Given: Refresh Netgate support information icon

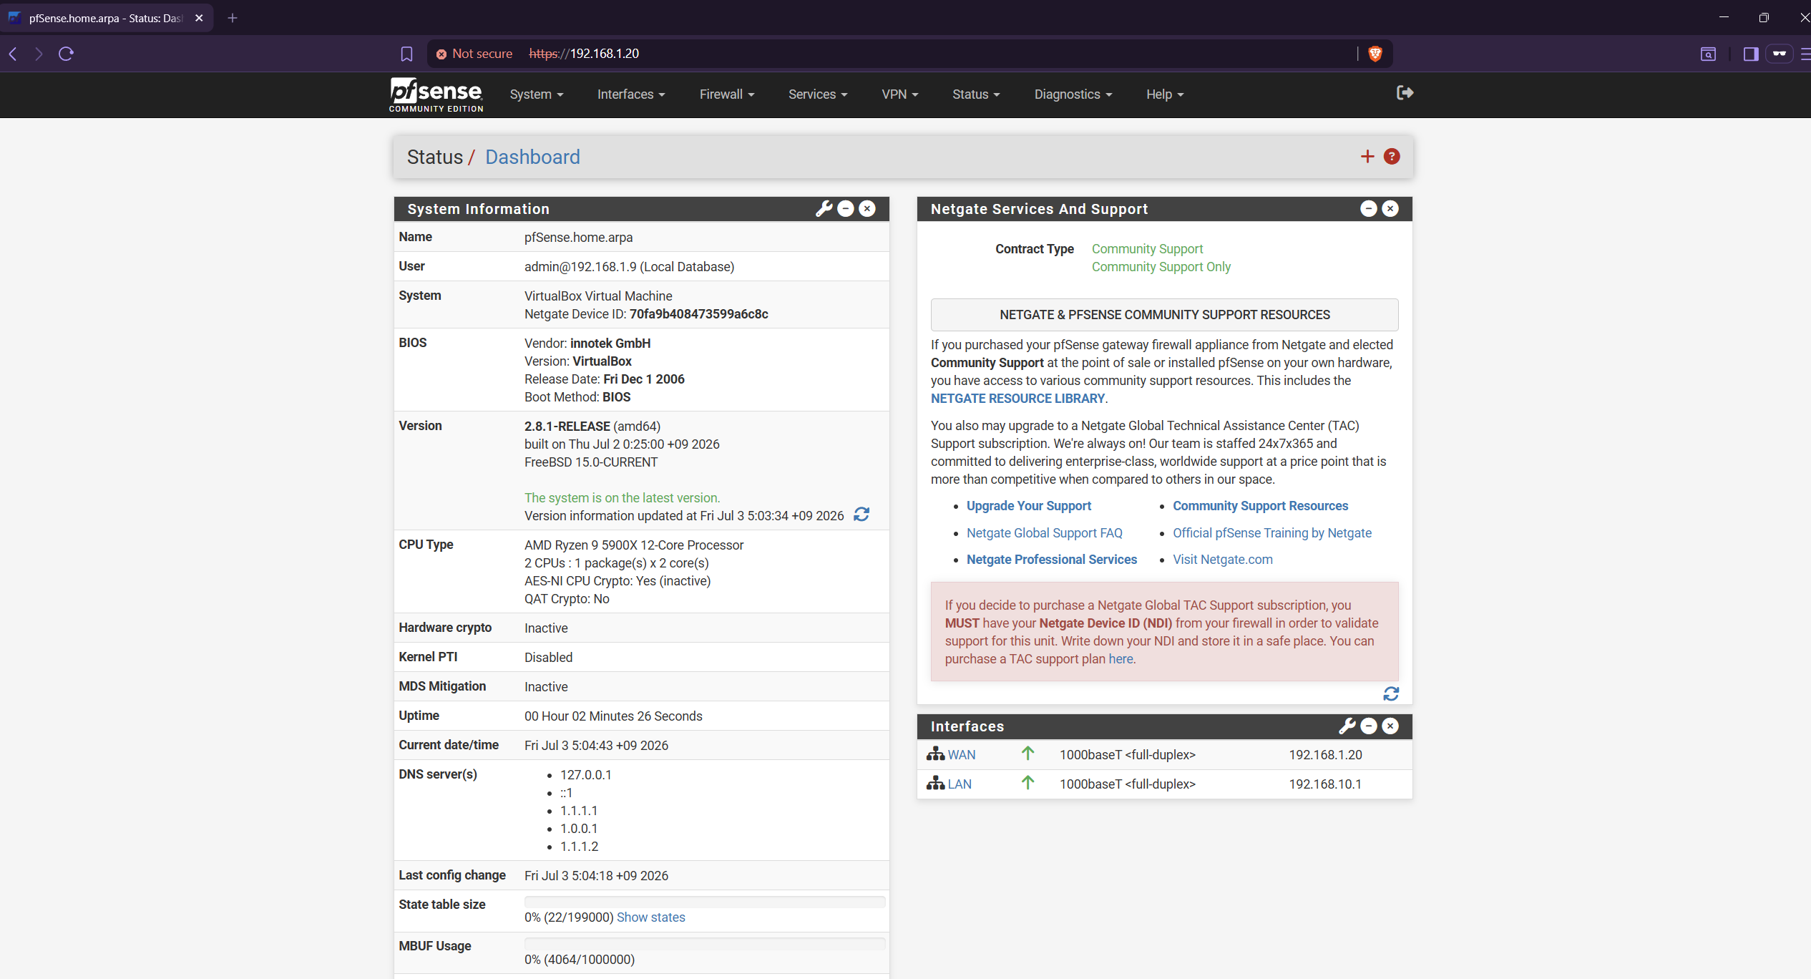Looking at the screenshot, I should tap(1391, 694).
